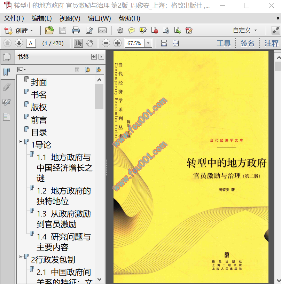Add a sticky note comment
This screenshot has width=281, height=284.
click(132, 30)
